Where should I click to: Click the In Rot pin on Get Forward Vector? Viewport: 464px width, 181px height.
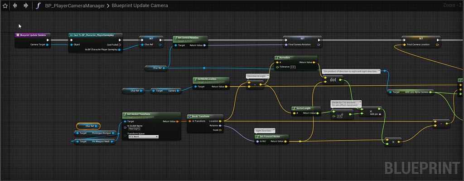point(257,142)
